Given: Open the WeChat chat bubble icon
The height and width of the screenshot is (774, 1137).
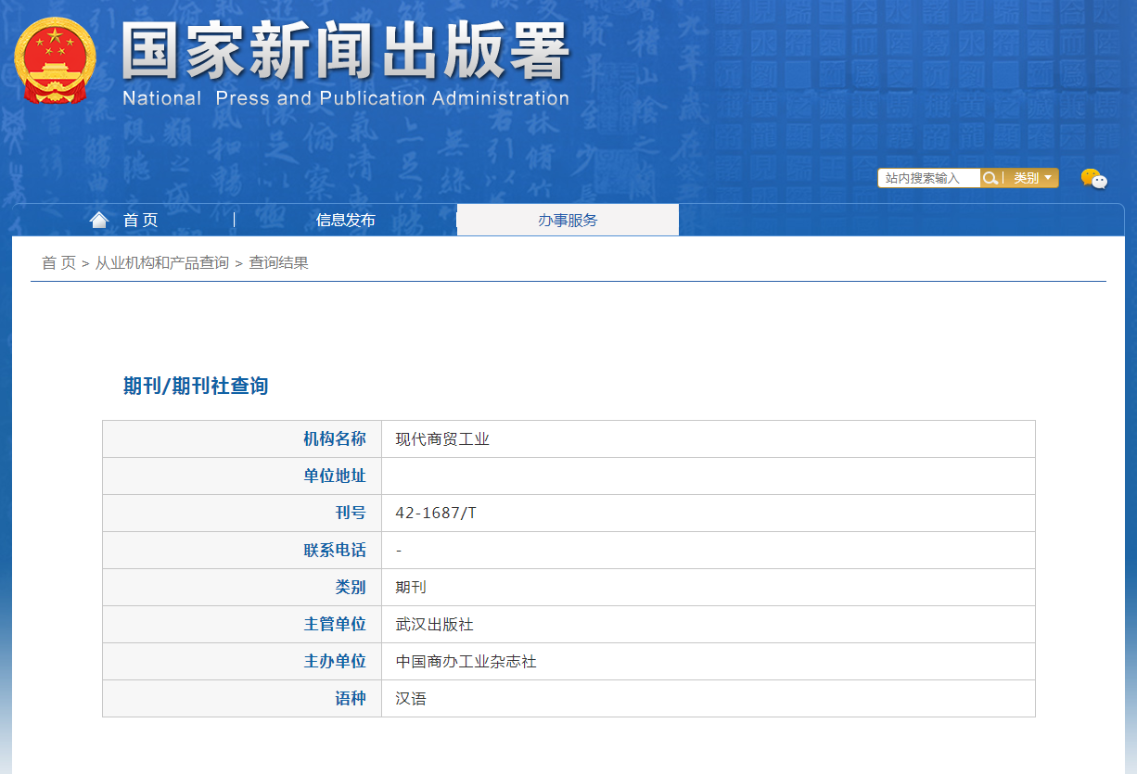Looking at the screenshot, I should [1093, 179].
